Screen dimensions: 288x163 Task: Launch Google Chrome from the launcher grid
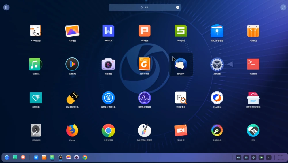point(108,130)
